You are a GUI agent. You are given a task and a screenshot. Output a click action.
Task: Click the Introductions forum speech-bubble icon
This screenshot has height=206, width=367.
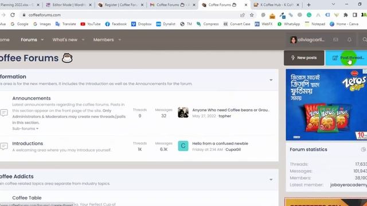tap(4, 146)
